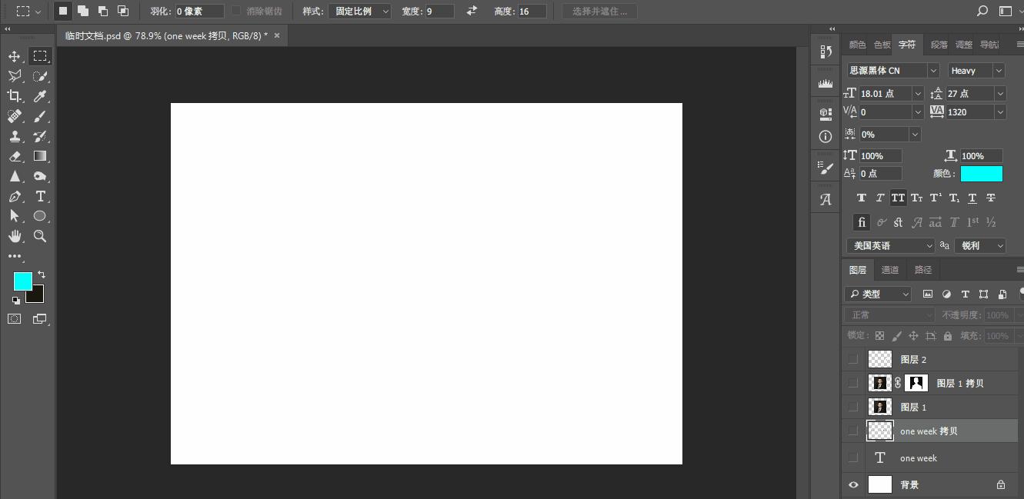Show the 图层 2 layer
Viewport: 1024px width, 499px height.
pyautogui.click(x=852, y=359)
